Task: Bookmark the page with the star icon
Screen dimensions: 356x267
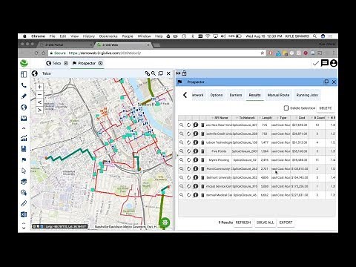Action: [x=263, y=53]
